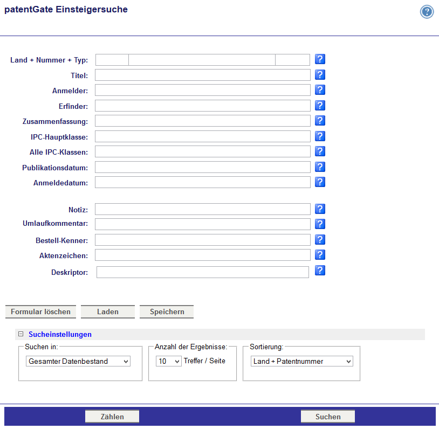Click the Sucheinstellungen link

60,334
